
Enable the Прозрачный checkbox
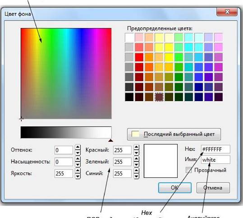[x=188, y=170]
